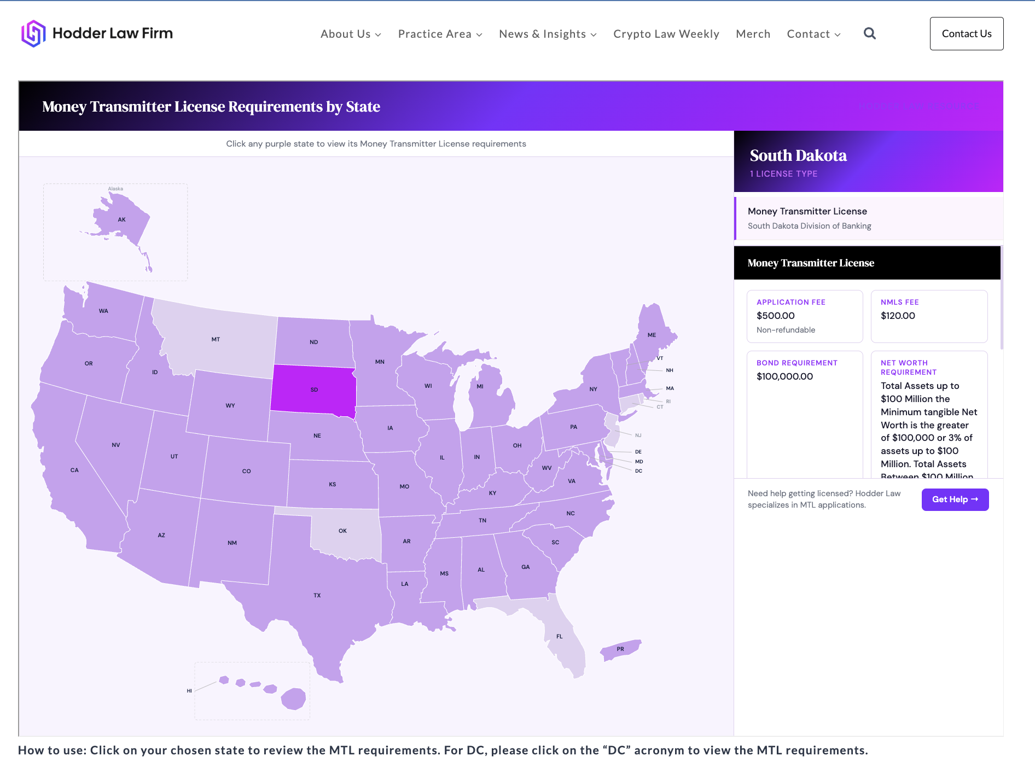This screenshot has height=779, width=1035.
Task: Select Ohio on the map
Action: point(517,445)
